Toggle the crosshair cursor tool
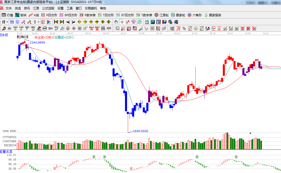 [x=122, y=22]
